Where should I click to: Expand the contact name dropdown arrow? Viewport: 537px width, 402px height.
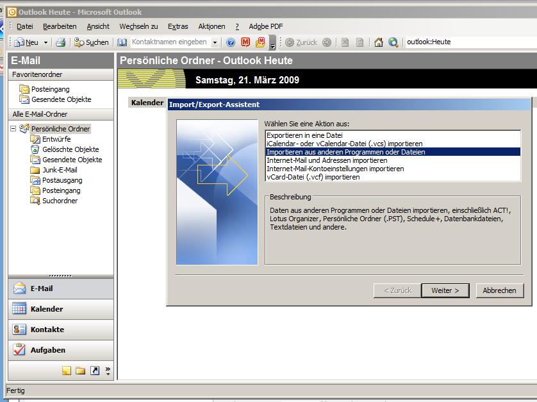[215, 42]
